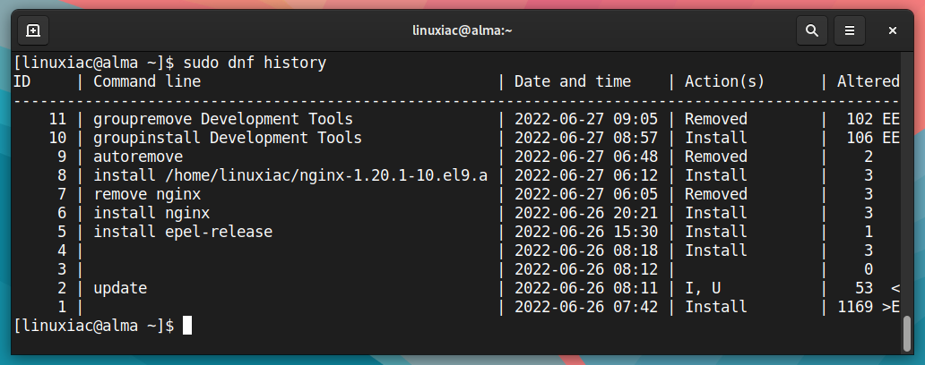Click the 'Date and time' column header

tap(572, 81)
